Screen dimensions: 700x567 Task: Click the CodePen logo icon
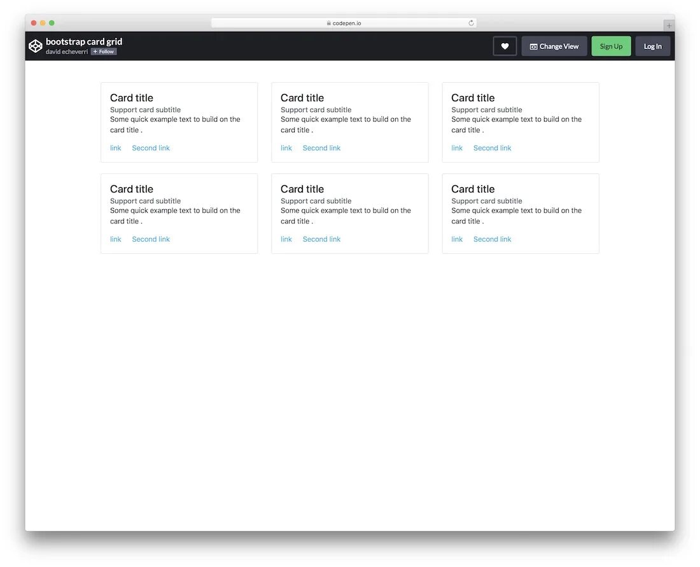pos(35,46)
